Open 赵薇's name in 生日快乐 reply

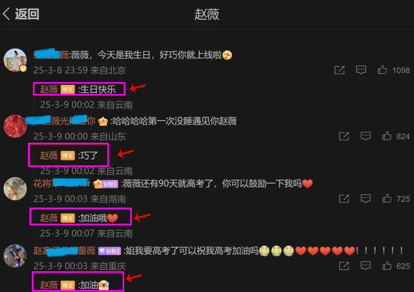49,89
